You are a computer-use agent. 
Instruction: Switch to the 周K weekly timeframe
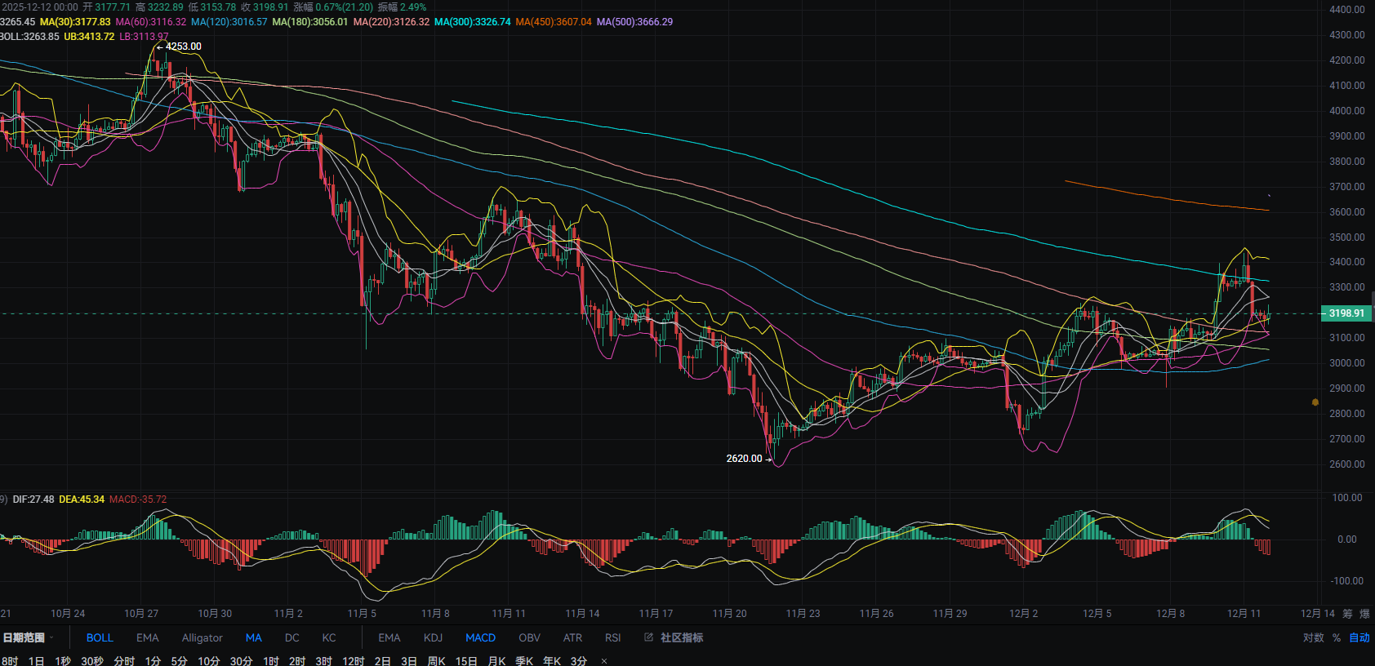pyautogui.click(x=436, y=661)
